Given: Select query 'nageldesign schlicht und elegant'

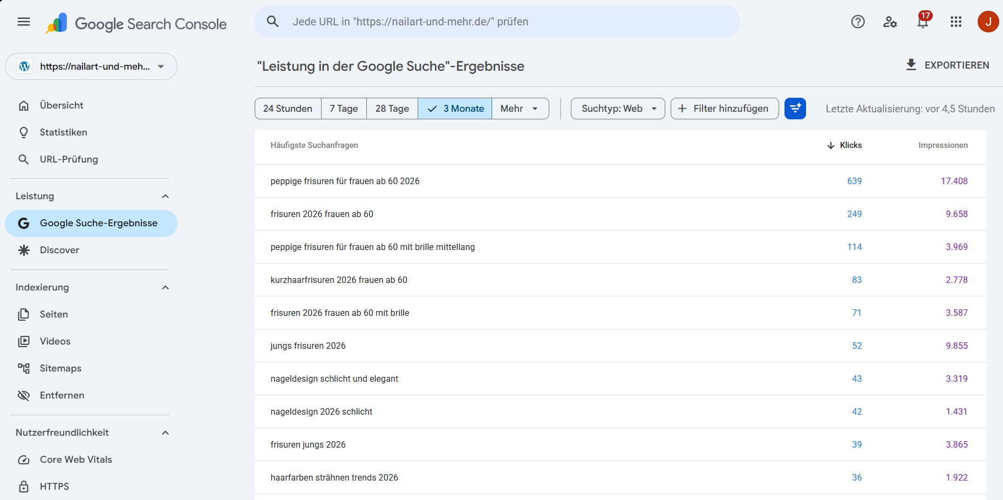Looking at the screenshot, I should (x=334, y=379).
